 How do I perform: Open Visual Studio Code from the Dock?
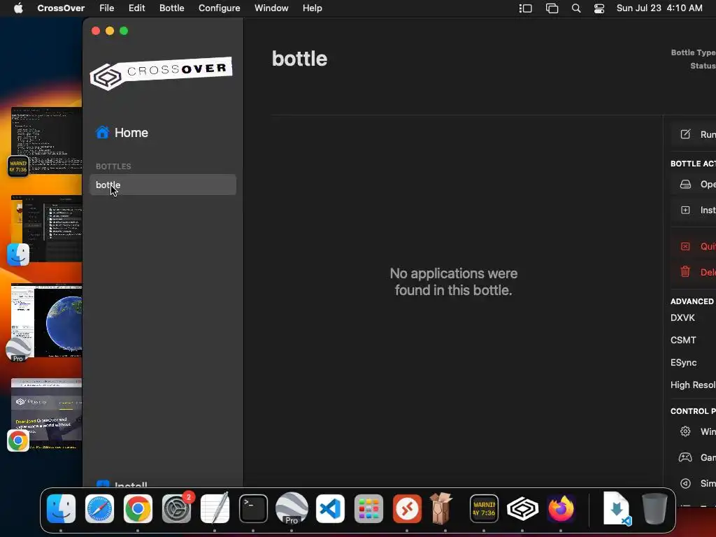click(330, 509)
